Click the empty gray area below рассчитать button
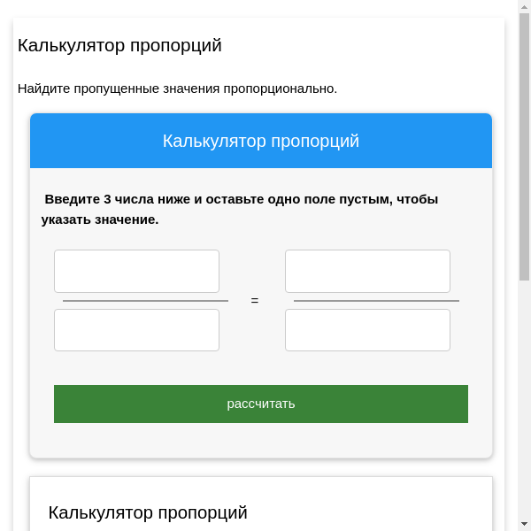Screen dimensions: 531x531 261,441
